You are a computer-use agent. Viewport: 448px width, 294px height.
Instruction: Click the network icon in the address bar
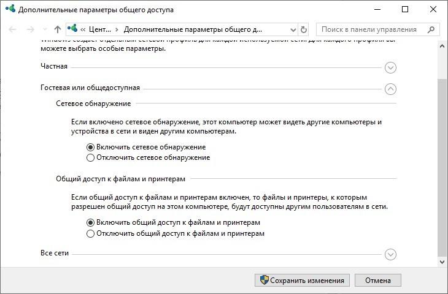(72, 29)
